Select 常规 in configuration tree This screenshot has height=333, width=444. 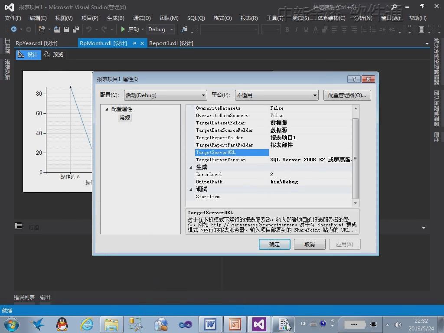(125, 118)
